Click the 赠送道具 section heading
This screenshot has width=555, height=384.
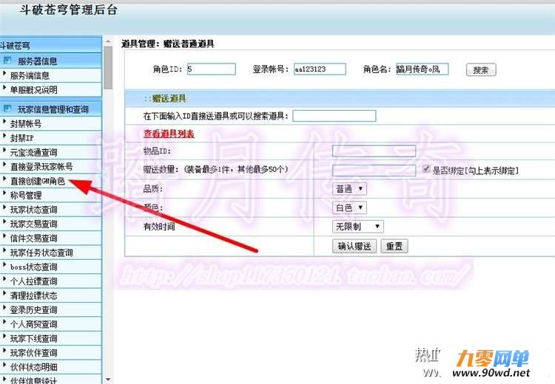169,98
